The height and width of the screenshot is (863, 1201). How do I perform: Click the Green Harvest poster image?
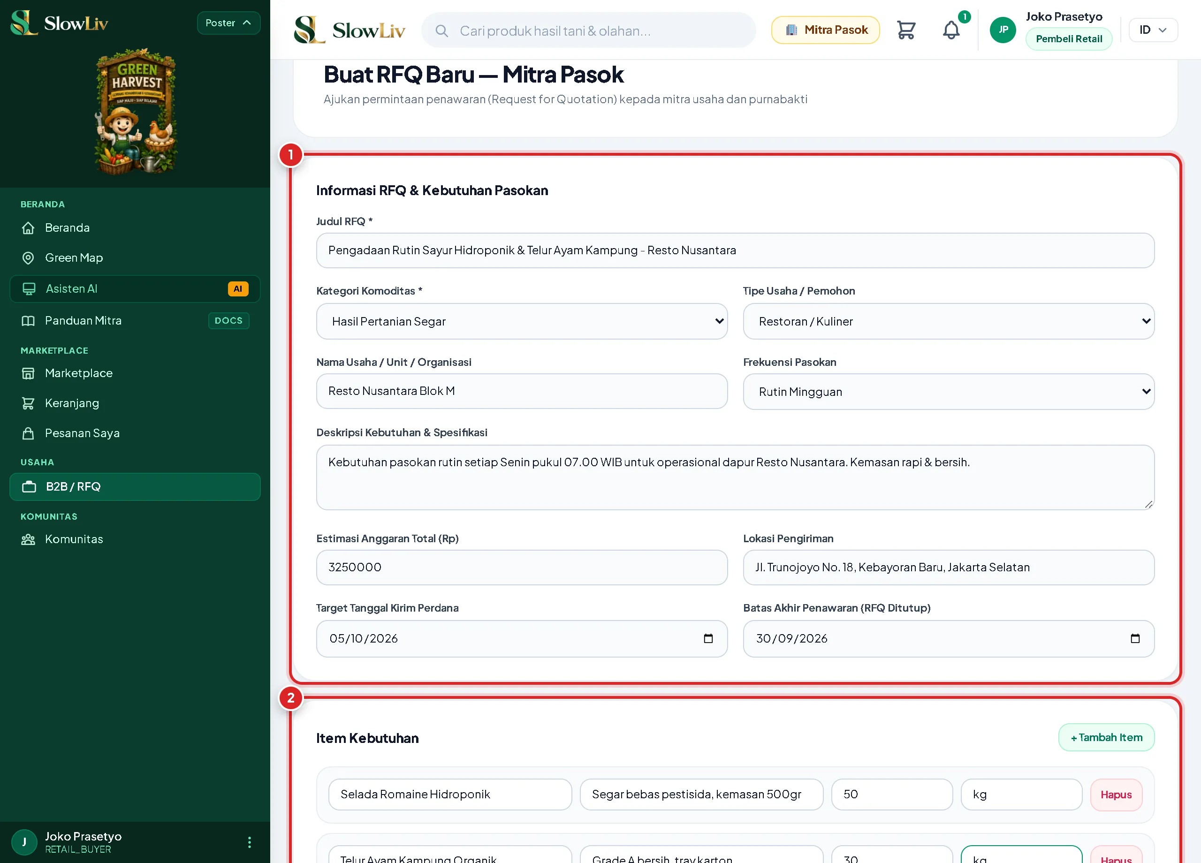tap(136, 111)
